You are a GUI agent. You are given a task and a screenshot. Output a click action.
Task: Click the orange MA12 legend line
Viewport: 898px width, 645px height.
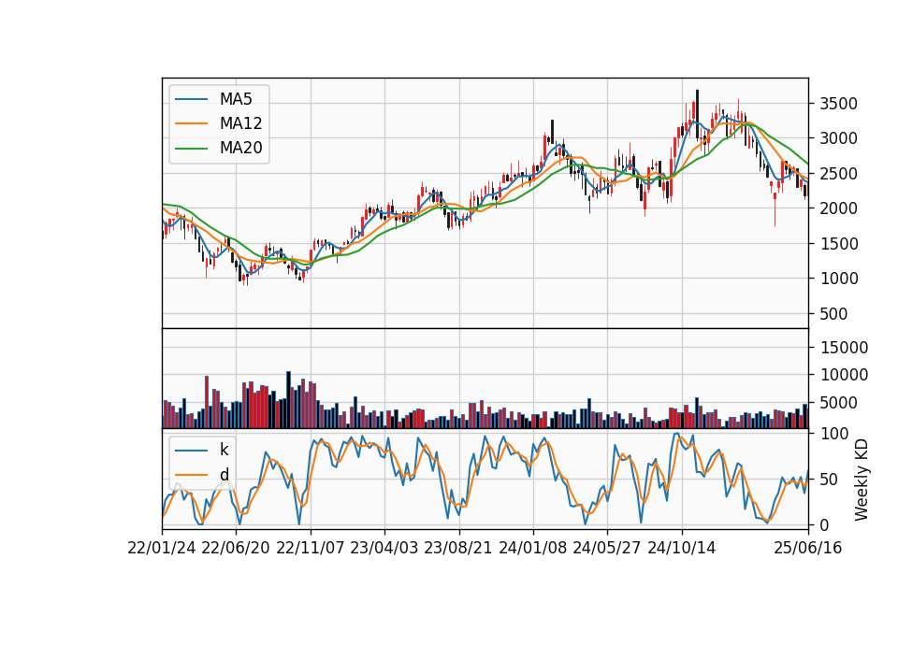(x=191, y=123)
